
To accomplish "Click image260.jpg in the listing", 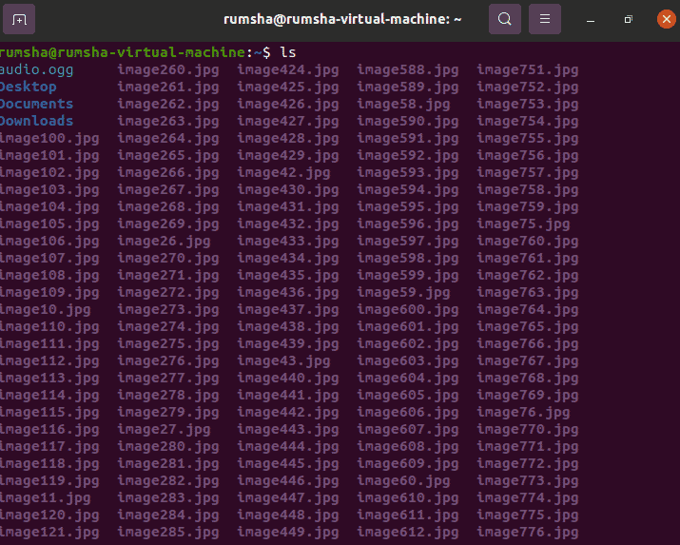I will (x=168, y=70).
